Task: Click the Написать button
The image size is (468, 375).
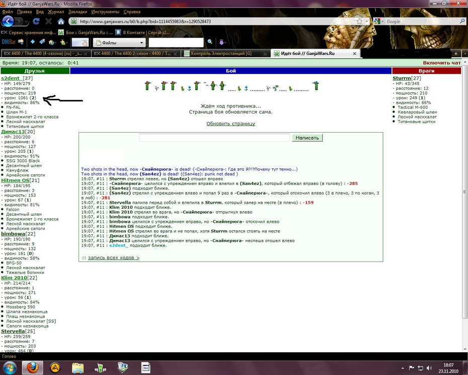Action: (x=307, y=138)
